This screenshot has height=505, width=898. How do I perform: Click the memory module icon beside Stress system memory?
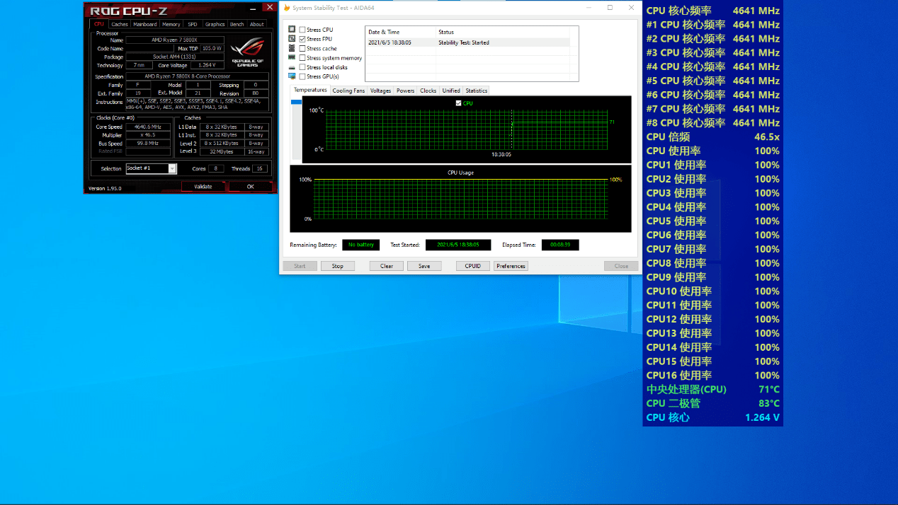click(292, 57)
